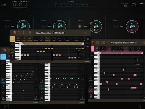This screenshot has width=145, height=109.
Task: Toggle the quantize button in Atom 4:1 toolbar
Action: tap(126, 48)
